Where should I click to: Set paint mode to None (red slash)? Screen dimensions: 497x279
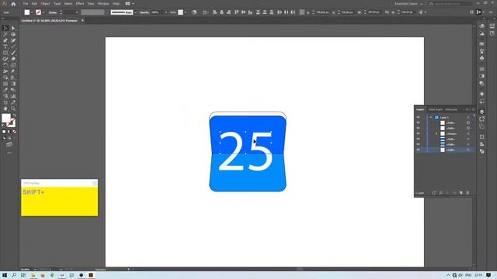click(x=14, y=132)
